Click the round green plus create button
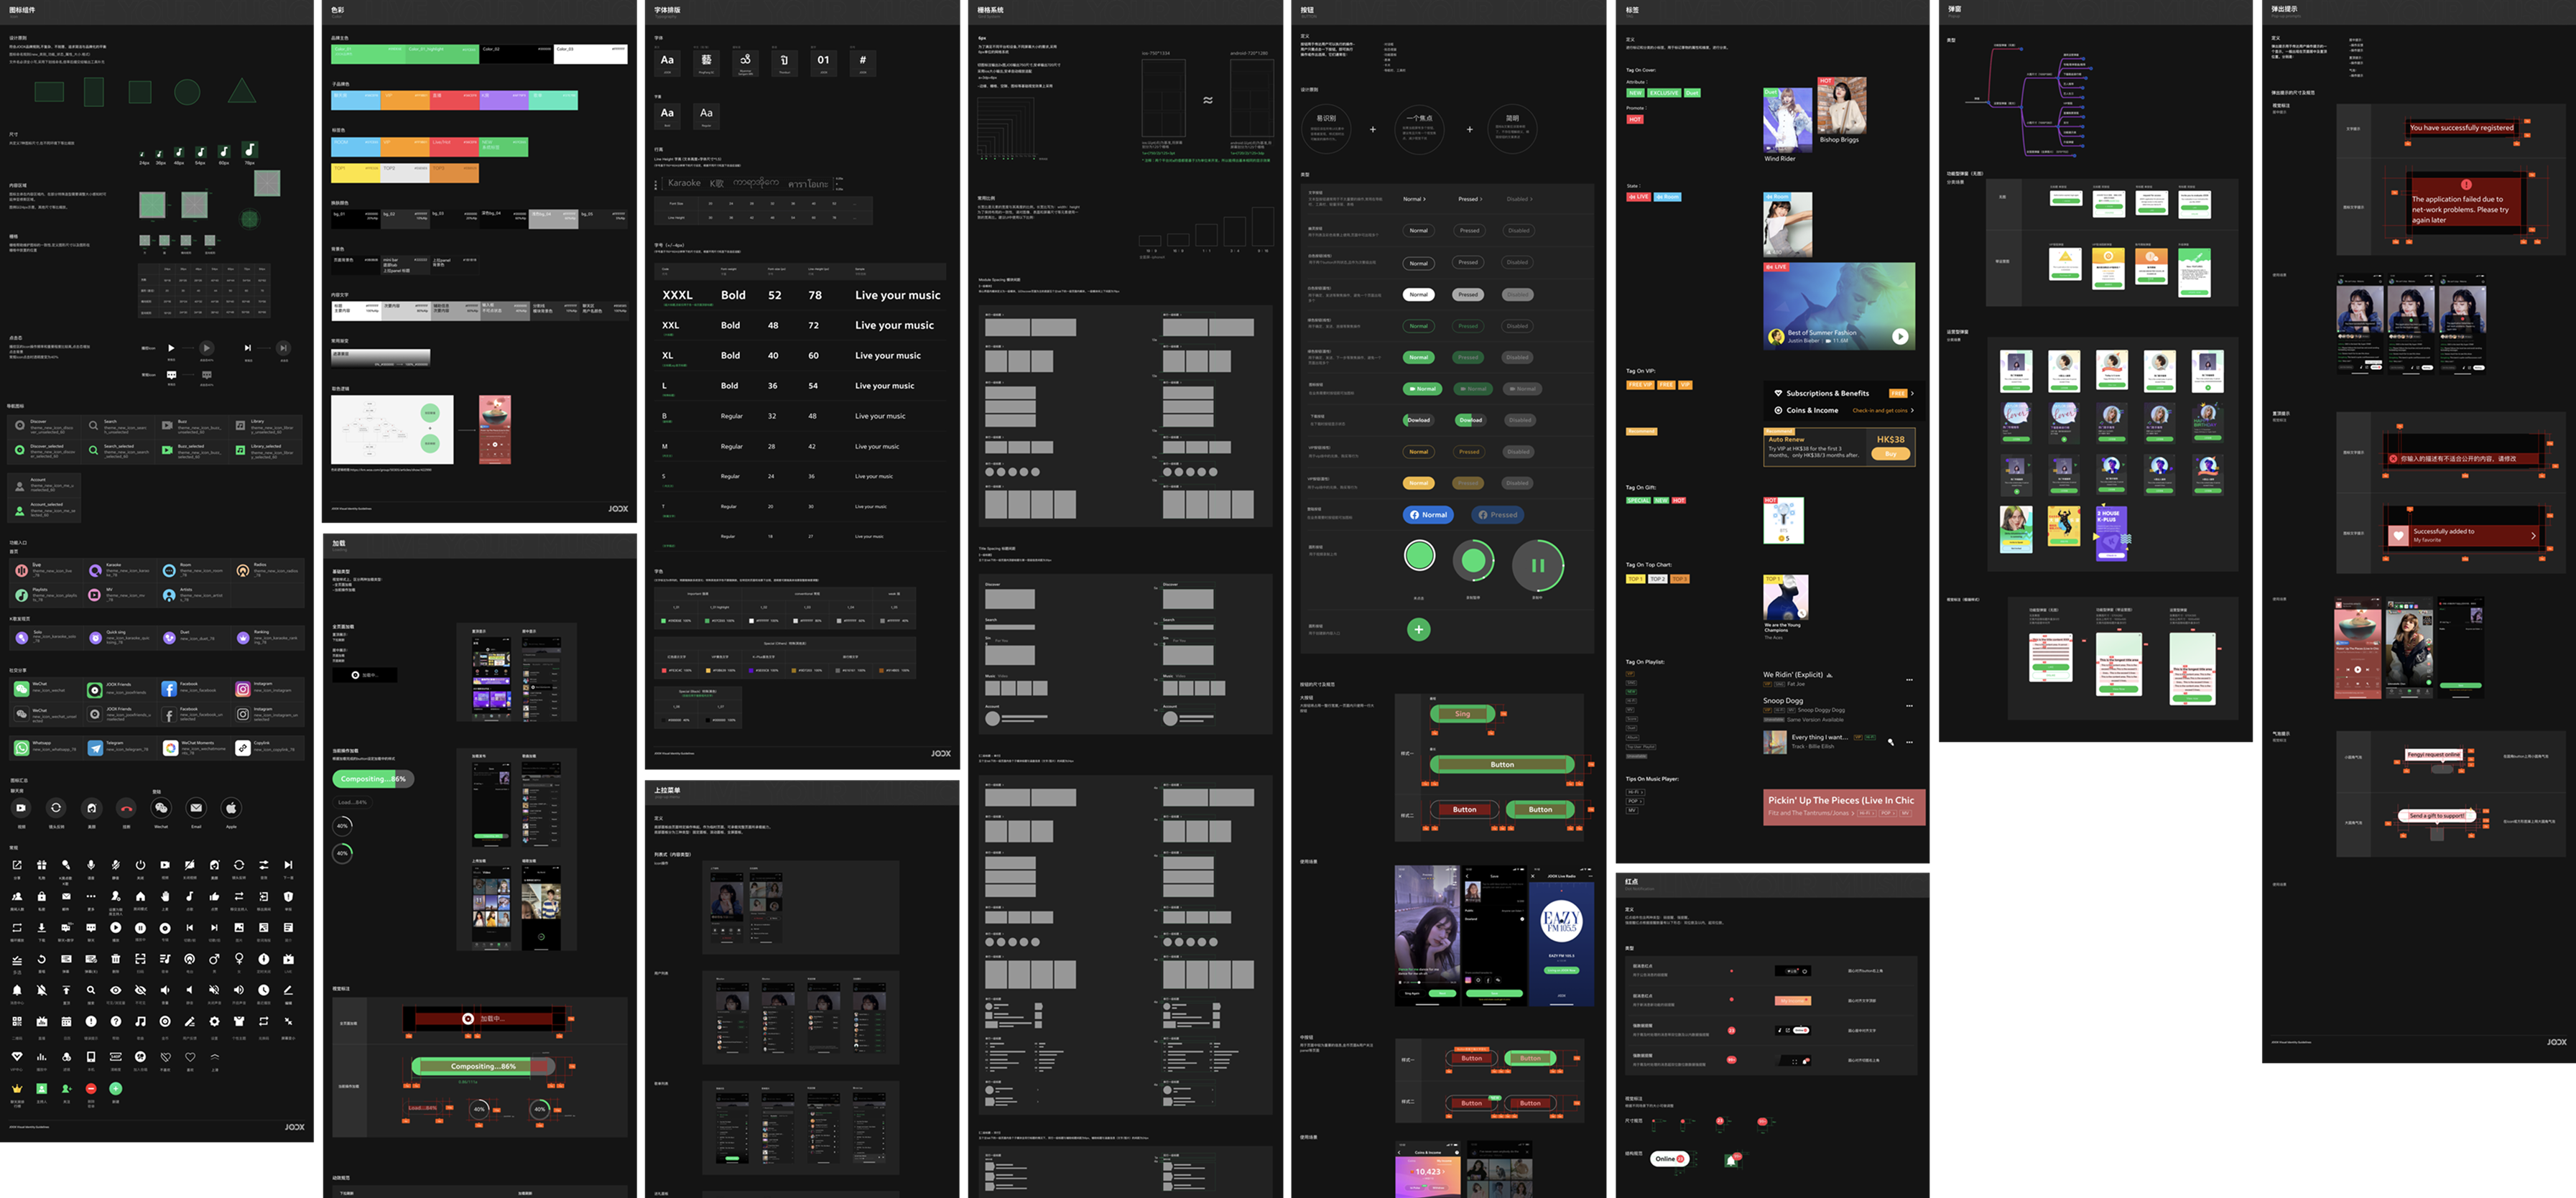Screen dimensions: 2576x1198 coord(1419,629)
